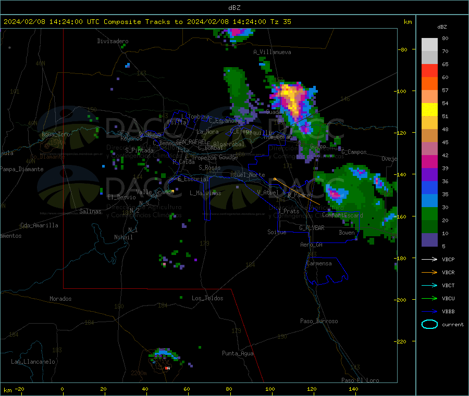Click the Los_Toldos map label

coord(207,298)
